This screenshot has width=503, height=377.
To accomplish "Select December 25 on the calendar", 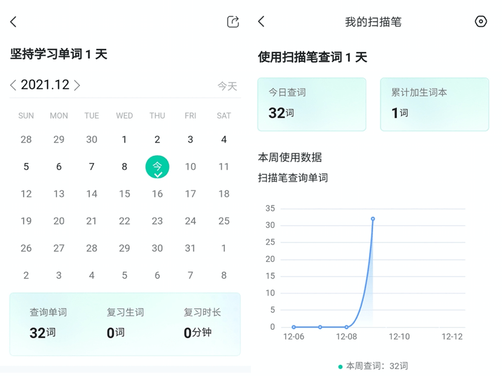I will [223, 221].
